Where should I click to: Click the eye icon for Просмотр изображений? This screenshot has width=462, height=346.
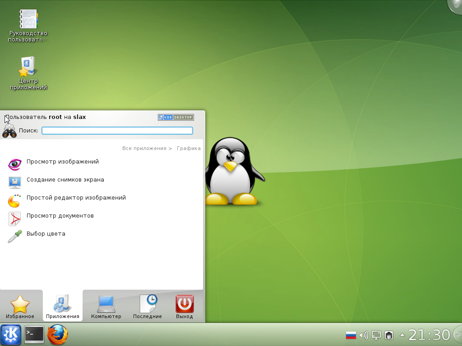click(14, 164)
